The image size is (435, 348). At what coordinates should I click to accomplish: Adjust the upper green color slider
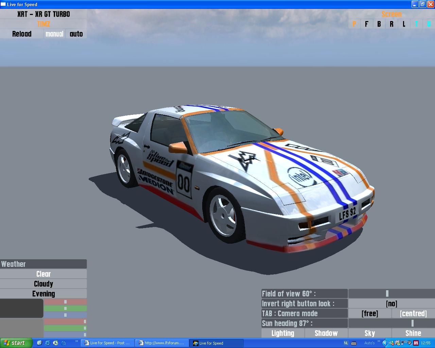(65, 308)
